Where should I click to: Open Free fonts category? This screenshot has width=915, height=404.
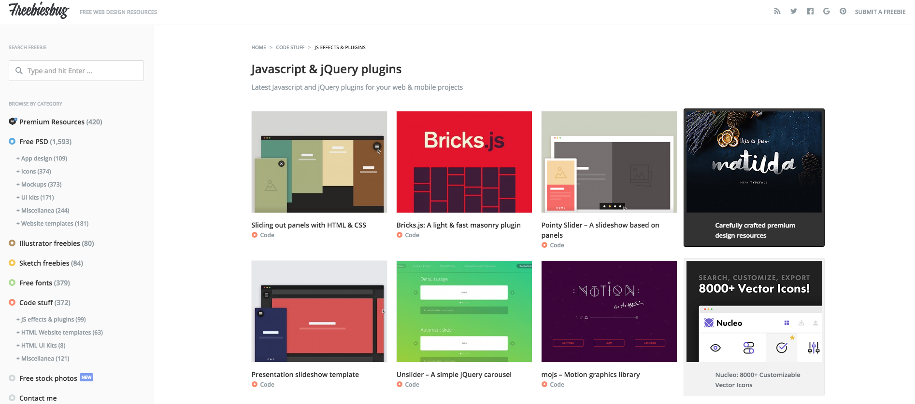pyautogui.click(x=44, y=283)
